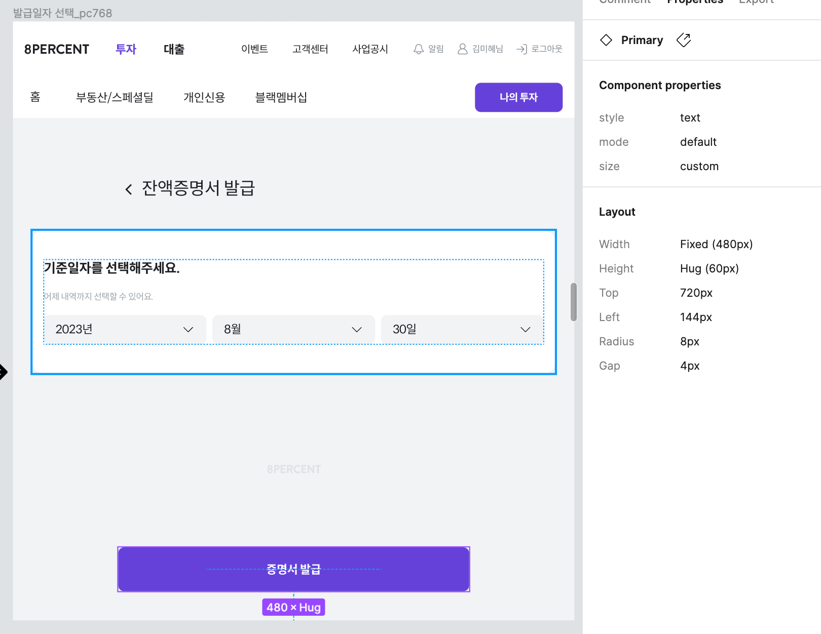
Task: Click the diamond component icon beside Primary
Action: pyautogui.click(x=606, y=40)
